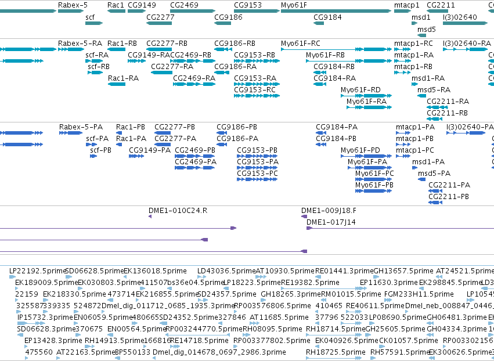Select the scf gene label
The height and width of the screenshot is (361, 494).
click(90, 17)
